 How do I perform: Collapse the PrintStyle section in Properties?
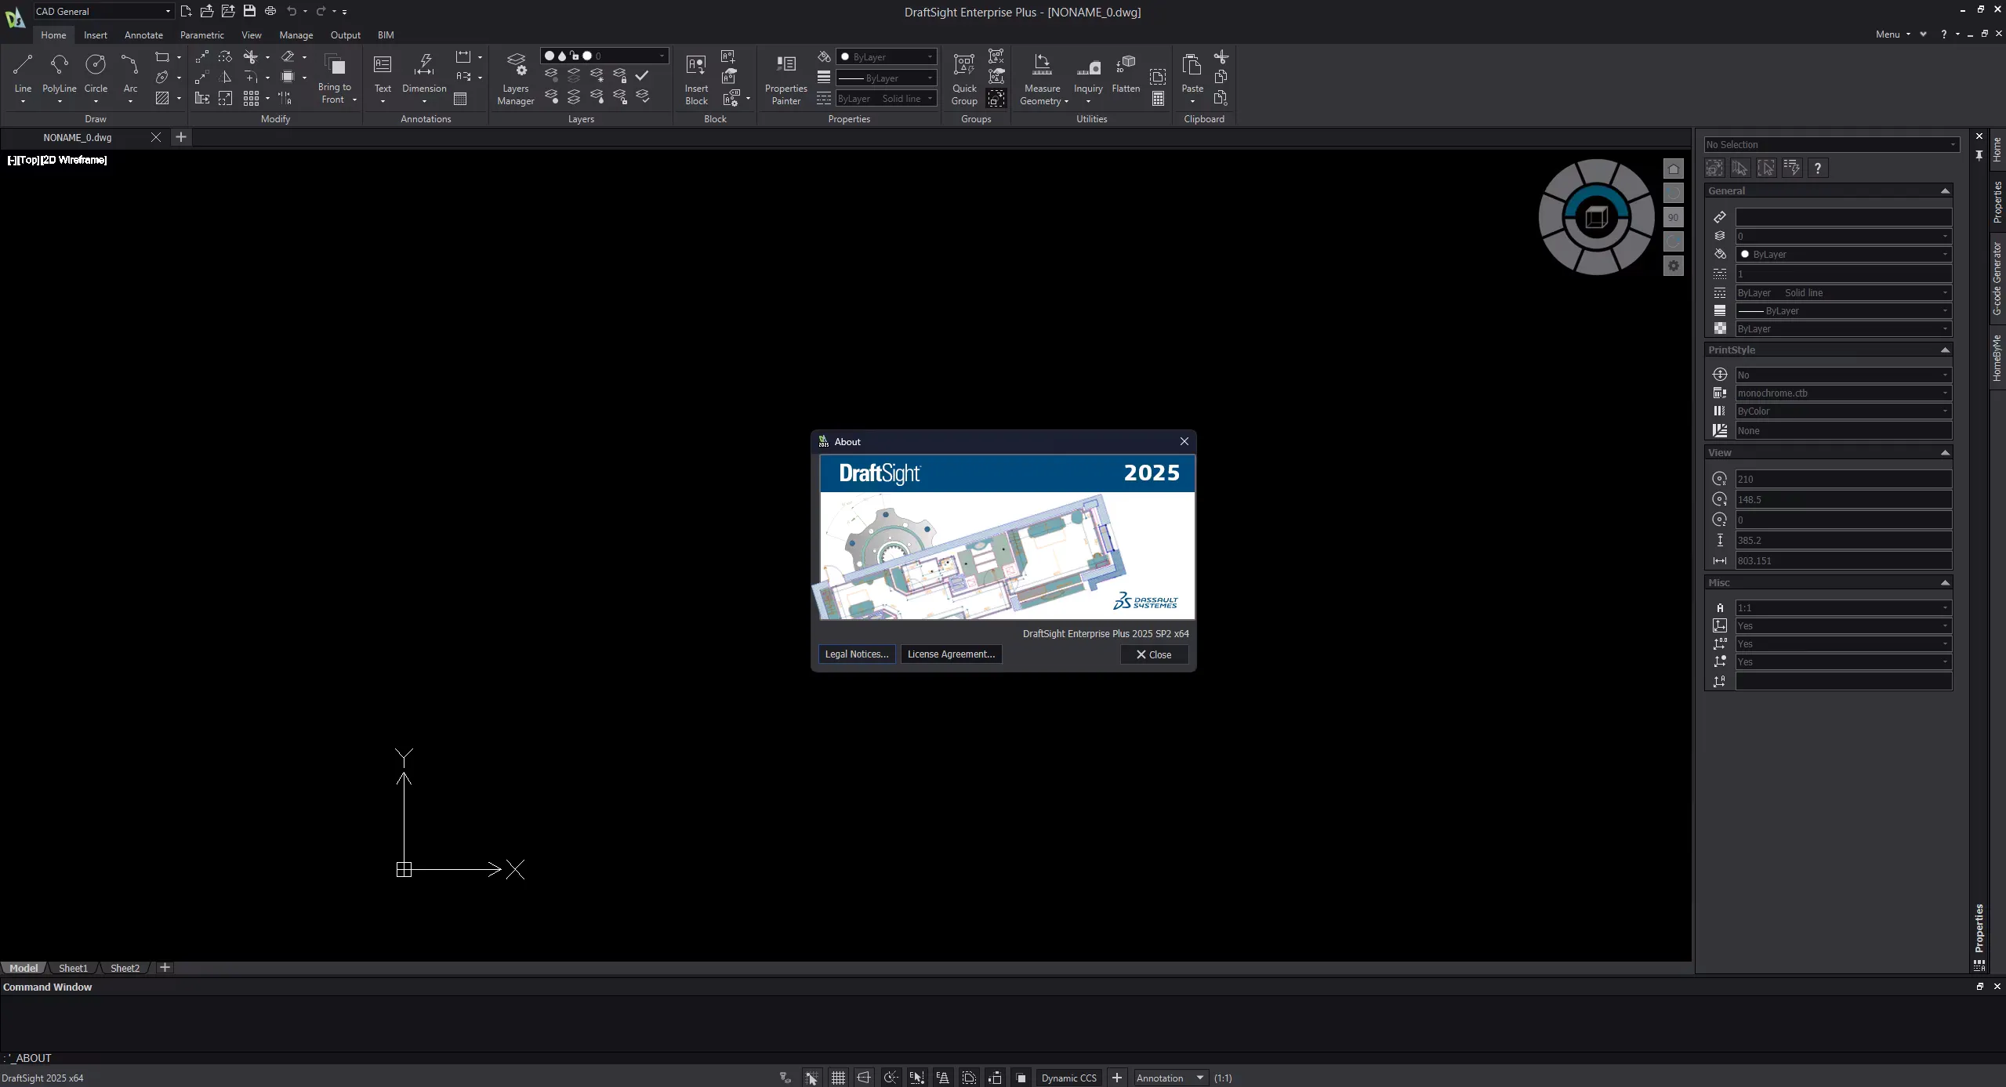[1945, 350]
